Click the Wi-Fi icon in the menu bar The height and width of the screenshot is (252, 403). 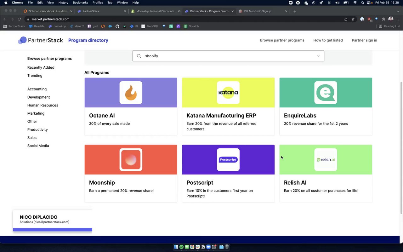pyautogui.click(x=355, y=3)
